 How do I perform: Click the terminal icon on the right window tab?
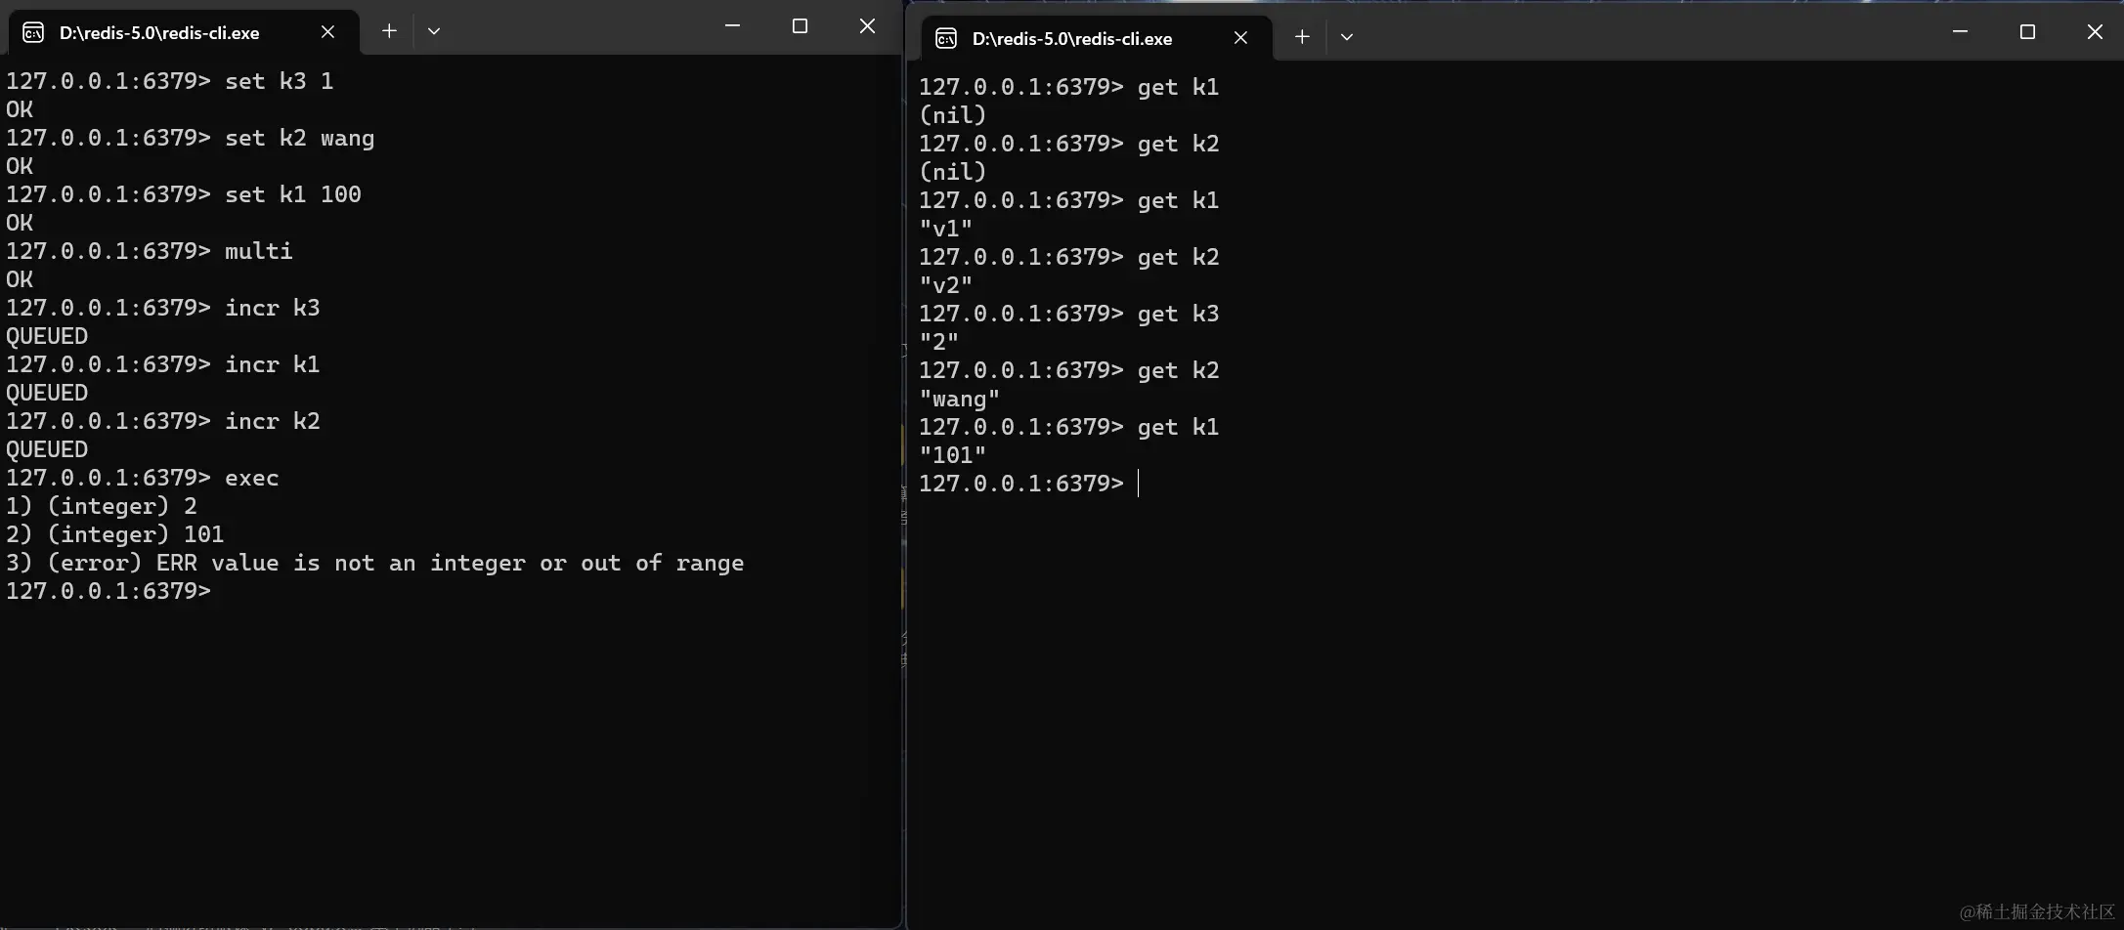click(x=946, y=38)
